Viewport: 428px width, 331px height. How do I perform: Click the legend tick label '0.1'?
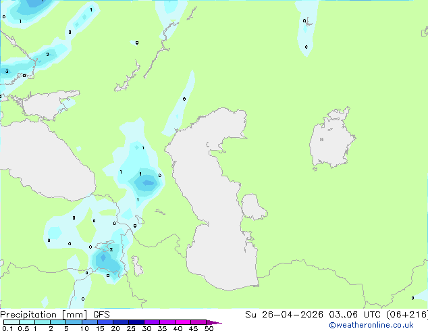[x=7, y=328]
